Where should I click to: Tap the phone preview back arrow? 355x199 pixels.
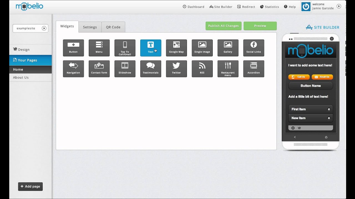[x=295, y=137]
